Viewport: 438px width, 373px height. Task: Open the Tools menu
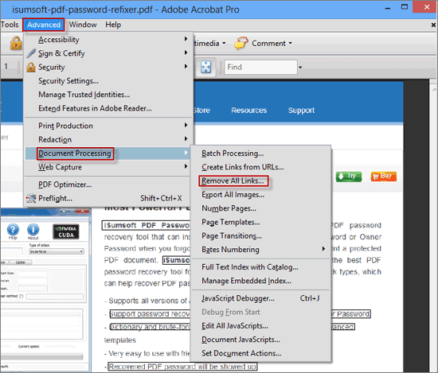point(10,25)
